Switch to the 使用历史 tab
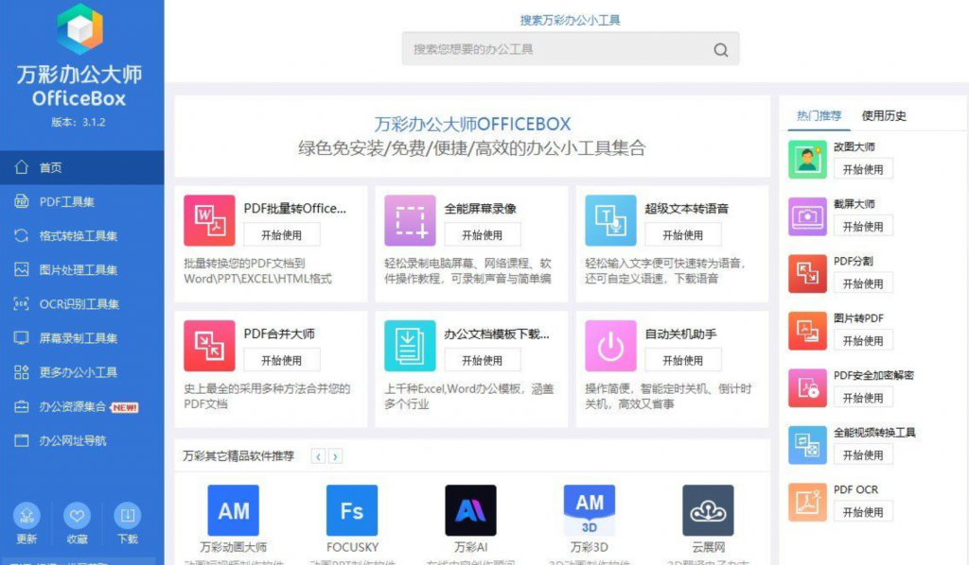 click(x=884, y=115)
